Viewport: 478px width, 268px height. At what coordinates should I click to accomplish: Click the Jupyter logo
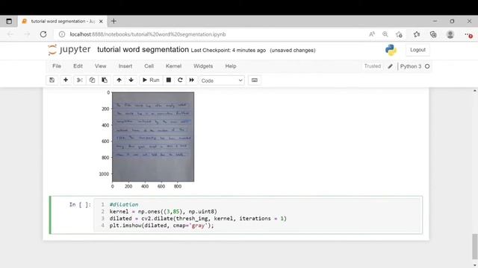click(x=69, y=50)
